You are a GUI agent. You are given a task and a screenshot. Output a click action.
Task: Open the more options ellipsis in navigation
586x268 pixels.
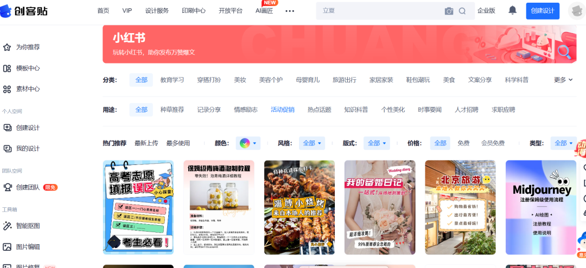[x=290, y=11]
